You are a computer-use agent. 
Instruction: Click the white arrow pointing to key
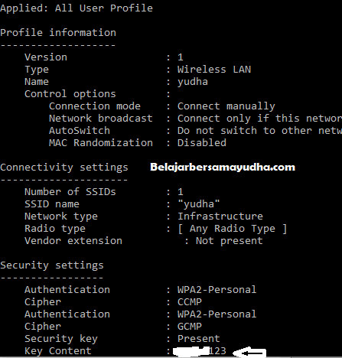(x=249, y=352)
